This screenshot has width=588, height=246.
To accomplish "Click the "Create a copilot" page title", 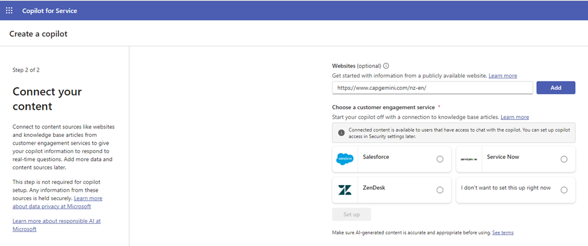I will pyautogui.click(x=38, y=34).
